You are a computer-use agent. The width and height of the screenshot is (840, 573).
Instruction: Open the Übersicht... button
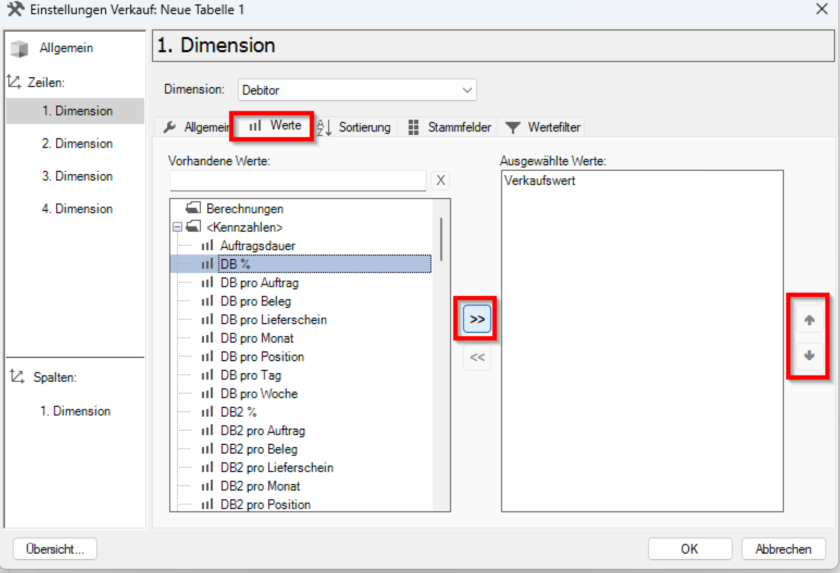[55, 549]
